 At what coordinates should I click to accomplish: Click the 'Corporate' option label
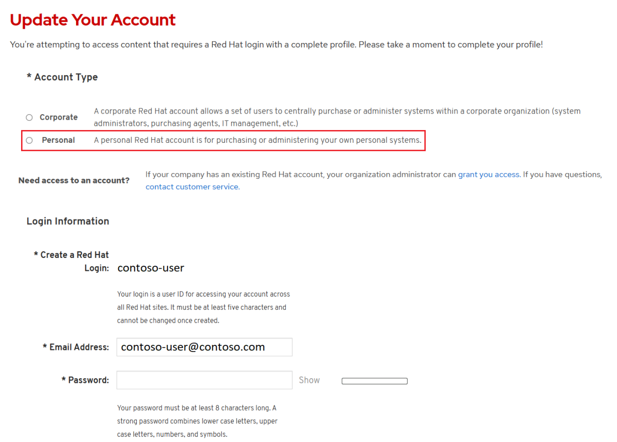pyautogui.click(x=59, y=118)
